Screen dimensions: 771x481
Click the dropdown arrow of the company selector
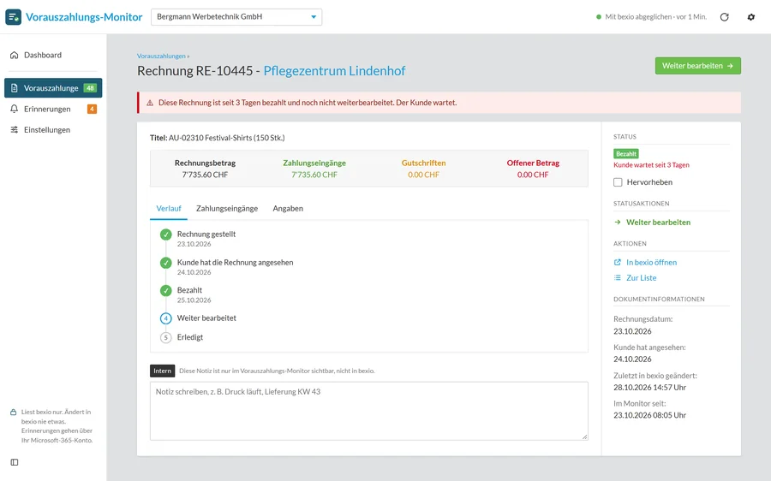(x=314, y=17)
